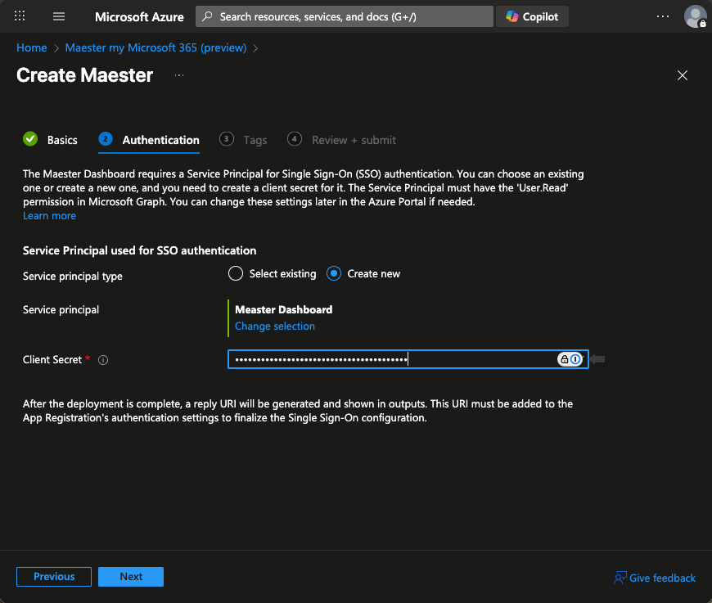Click the Previous button
This screenshot has height=603, width=712.
pos(54,577)
